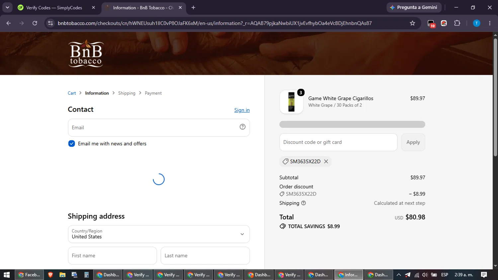The width and height of the screenshot is (498, 280).
Task: Reload the checkout page
Action: point(35,23)
